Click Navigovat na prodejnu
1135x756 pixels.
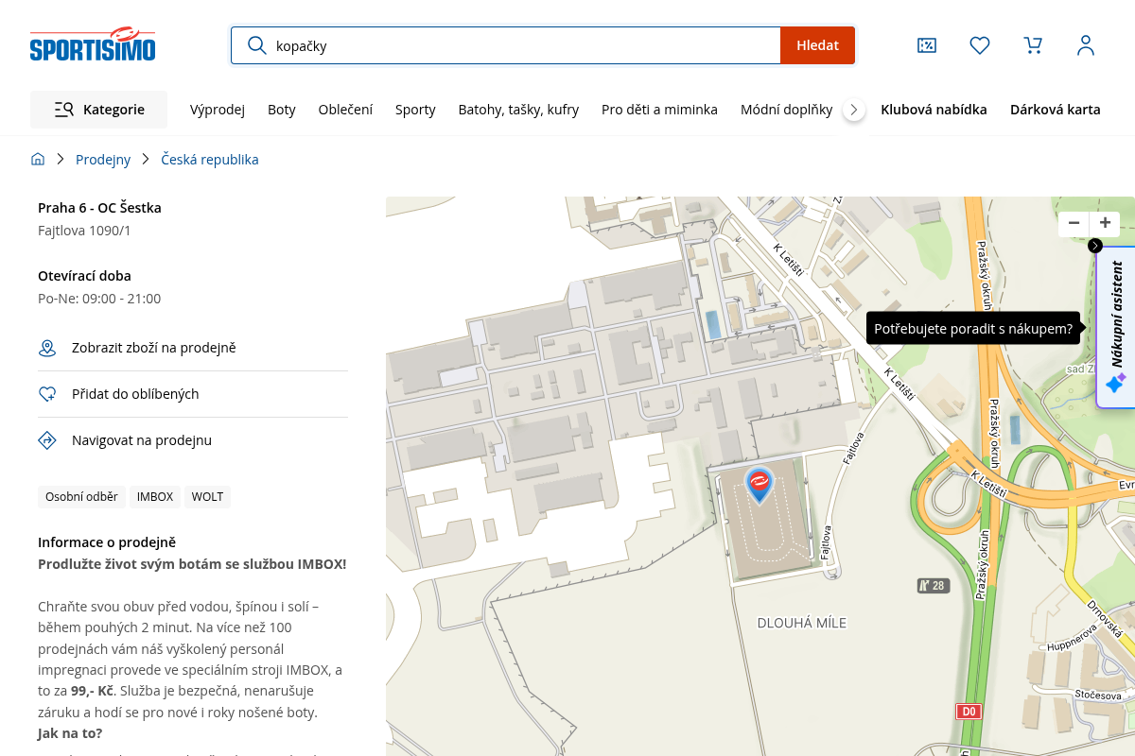193,440
